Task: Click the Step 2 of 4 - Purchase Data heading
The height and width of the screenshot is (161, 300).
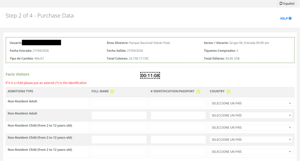Action: 40,15
